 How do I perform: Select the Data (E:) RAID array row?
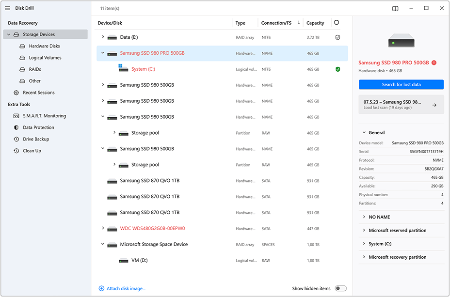point(222,37)
